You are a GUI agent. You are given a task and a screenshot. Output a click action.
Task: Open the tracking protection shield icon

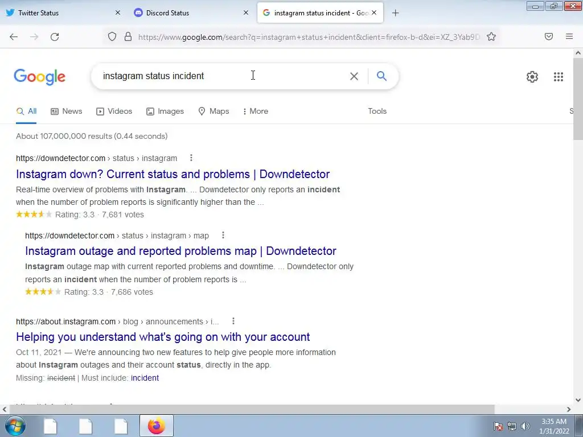(x=112, y=36)
